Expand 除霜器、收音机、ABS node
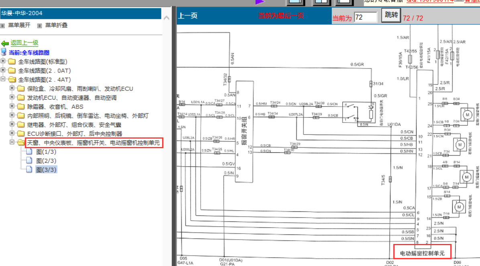The height and width of the screenshot is (266, 480). 12,106
